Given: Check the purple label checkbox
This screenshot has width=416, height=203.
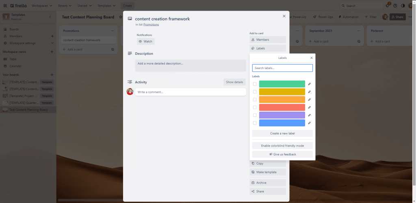Looking at the screenshot, I should tap(255, 115).
